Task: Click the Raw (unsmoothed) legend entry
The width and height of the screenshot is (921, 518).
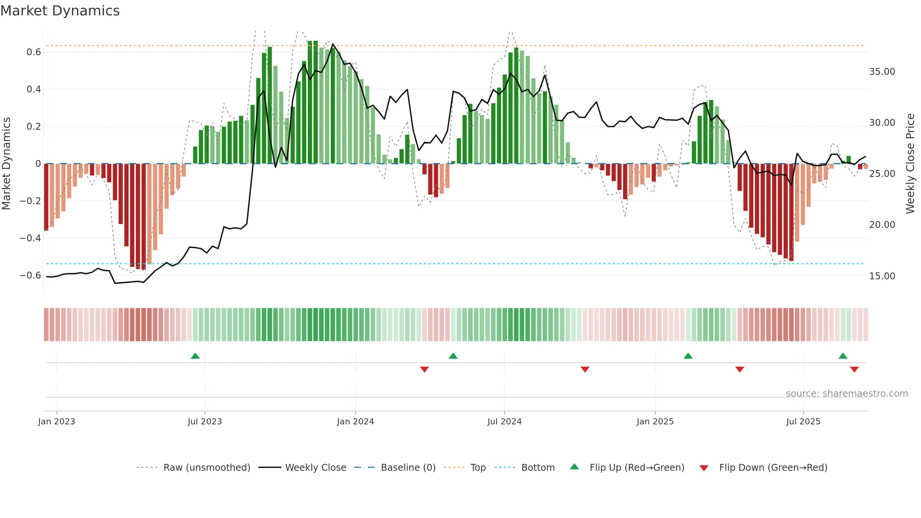Action: click(x=193, y=467)
